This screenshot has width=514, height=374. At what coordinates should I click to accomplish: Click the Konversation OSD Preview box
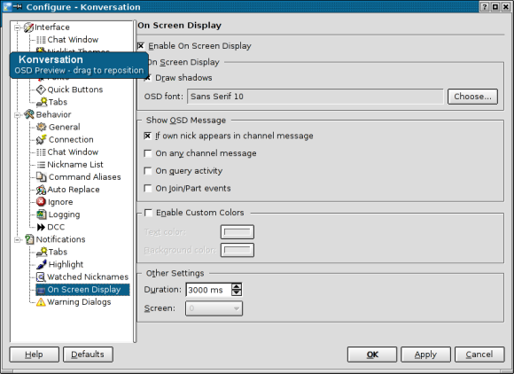[79, 65]
